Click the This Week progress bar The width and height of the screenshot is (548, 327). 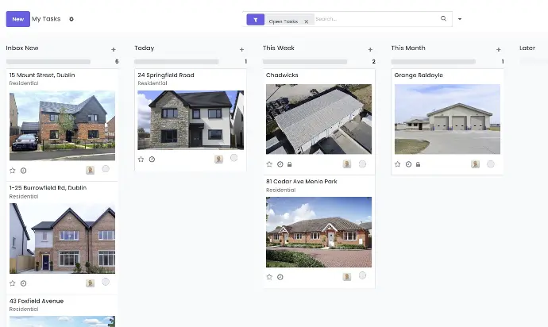(x=305, y=62)
